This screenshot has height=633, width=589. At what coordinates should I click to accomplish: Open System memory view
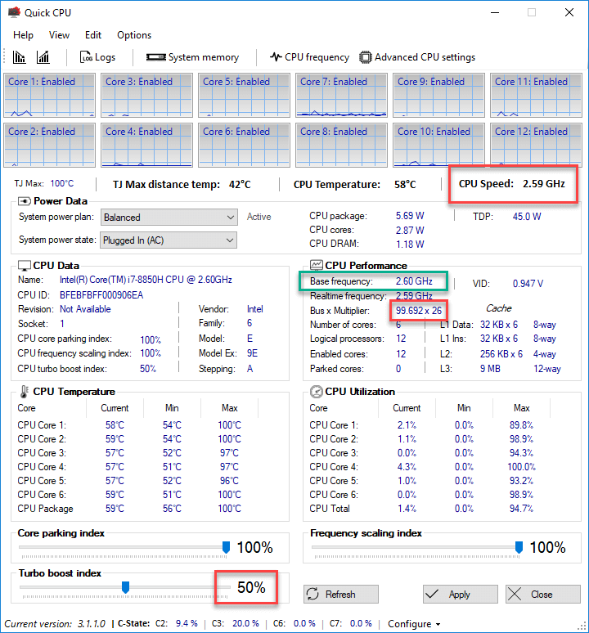192,57
